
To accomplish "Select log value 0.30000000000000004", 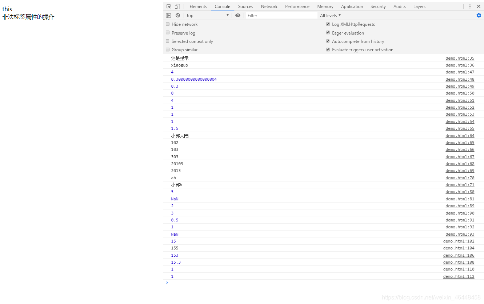I will click(x=194, y=79).
